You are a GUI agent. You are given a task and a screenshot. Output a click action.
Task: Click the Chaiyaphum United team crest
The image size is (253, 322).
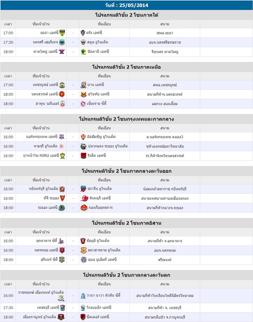click(x=84, y=241)
